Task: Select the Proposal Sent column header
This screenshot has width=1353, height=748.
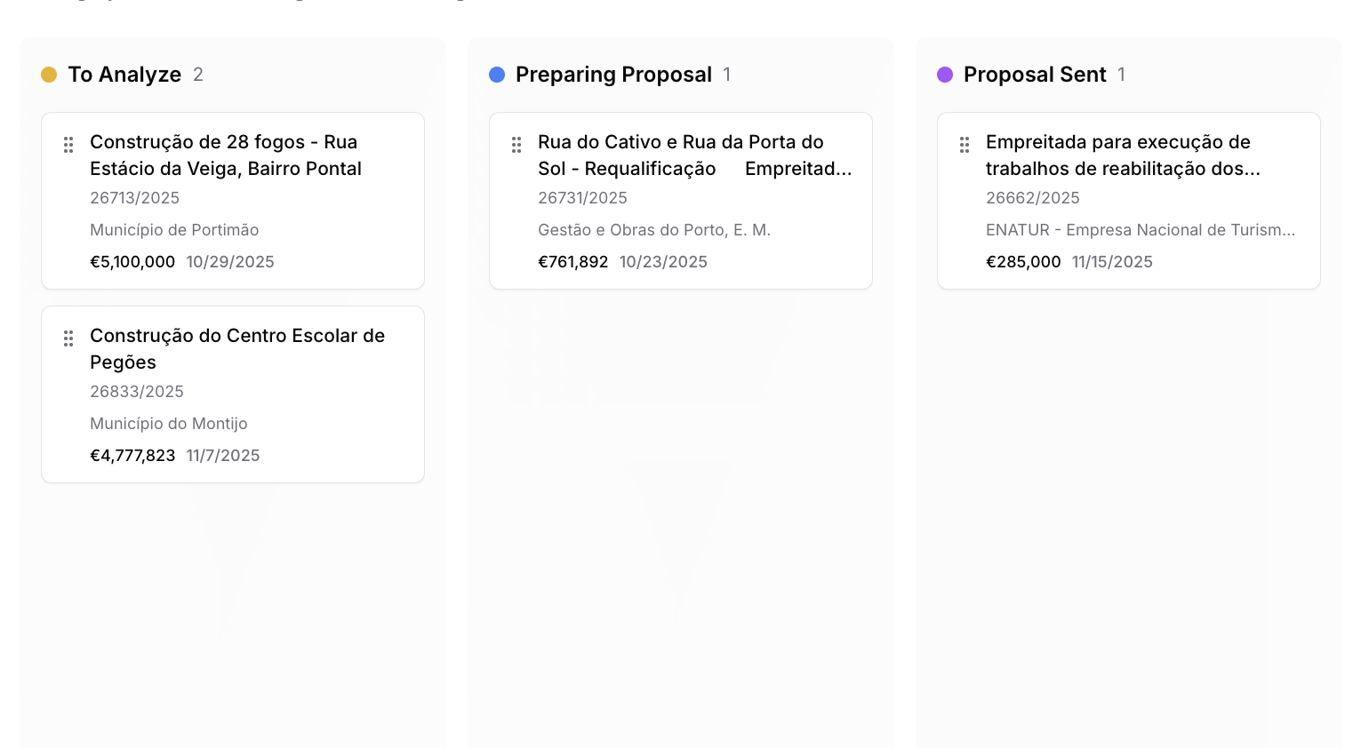Action: [1035, 75]
